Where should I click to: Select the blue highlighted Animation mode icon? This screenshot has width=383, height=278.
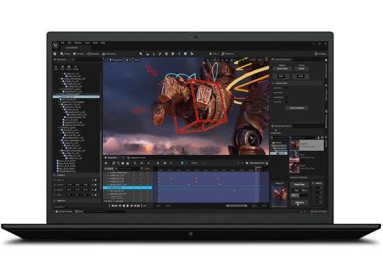tap(179, 54)
